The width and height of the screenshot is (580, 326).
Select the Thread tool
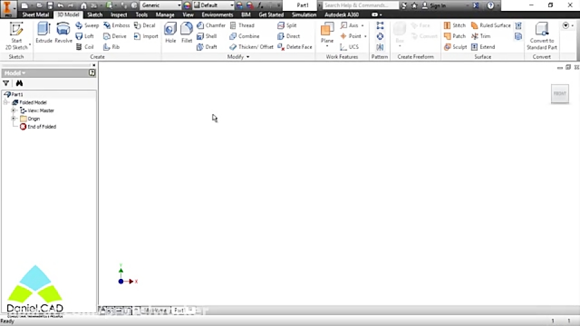242,25
